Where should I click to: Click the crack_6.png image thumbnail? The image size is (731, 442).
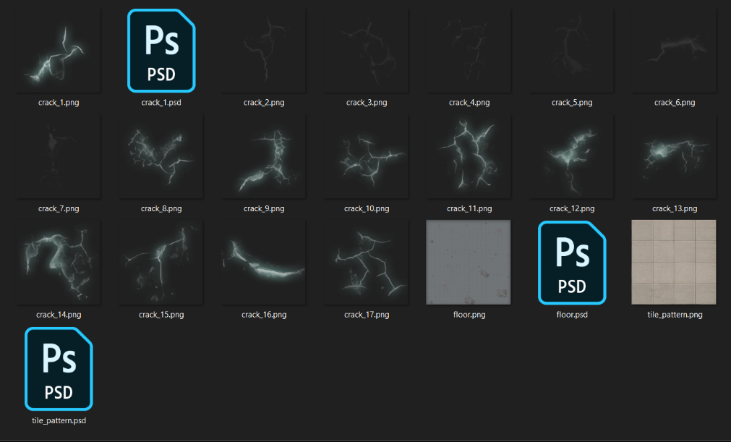[674, 51]
